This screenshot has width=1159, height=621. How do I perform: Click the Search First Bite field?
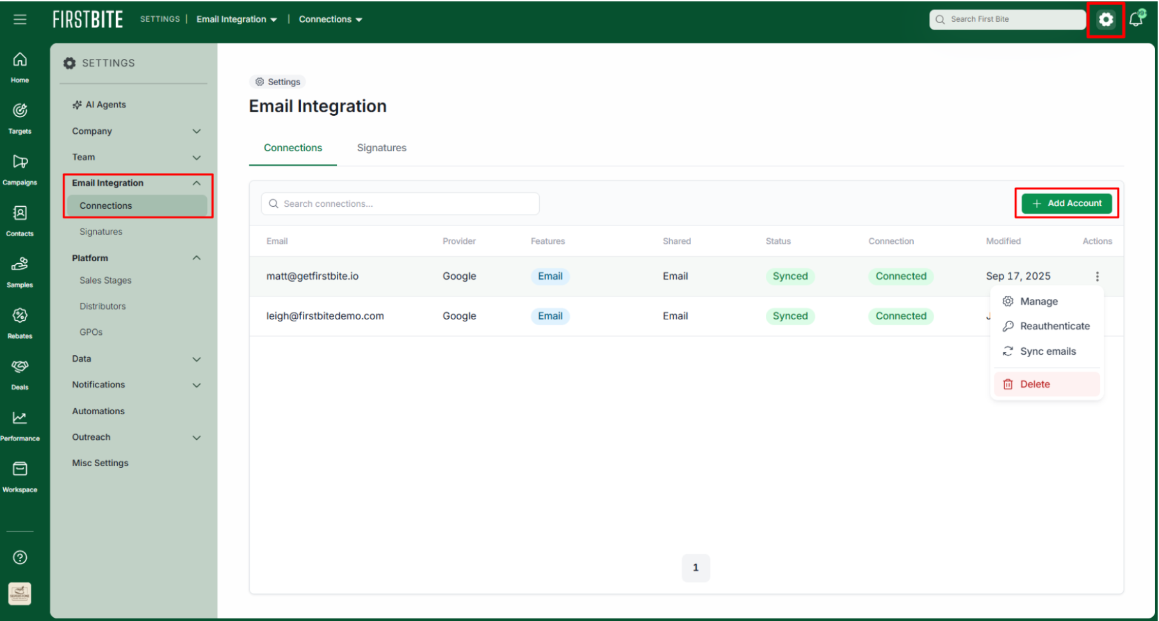coord(1007,19)
